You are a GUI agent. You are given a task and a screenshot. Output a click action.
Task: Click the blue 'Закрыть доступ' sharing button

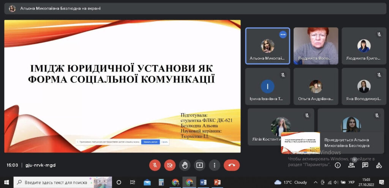click(x=150, y=142)
